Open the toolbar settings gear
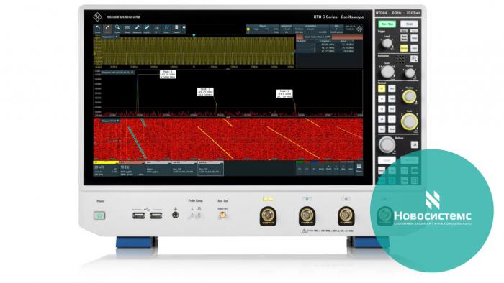 point(184,27)
